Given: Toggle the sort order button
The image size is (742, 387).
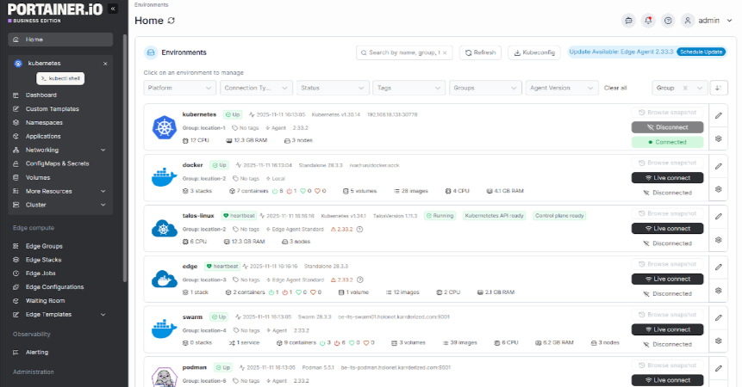Looking at the screenshot, I should click(x=719, y=88).
